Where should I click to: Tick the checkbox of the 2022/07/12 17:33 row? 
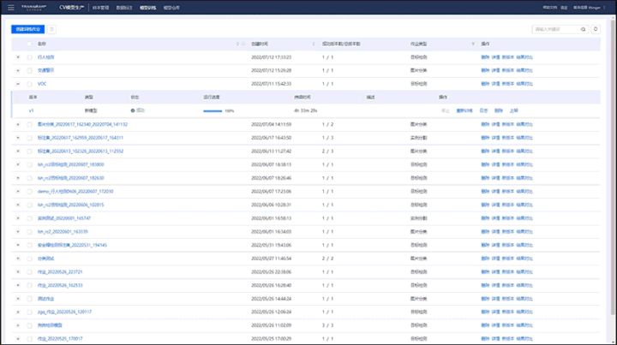[29, 57]
